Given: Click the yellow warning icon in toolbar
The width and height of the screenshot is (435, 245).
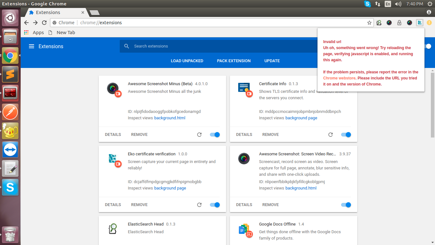Looking at the screenshot, I should pyautogui.click(x=429, y=23).
